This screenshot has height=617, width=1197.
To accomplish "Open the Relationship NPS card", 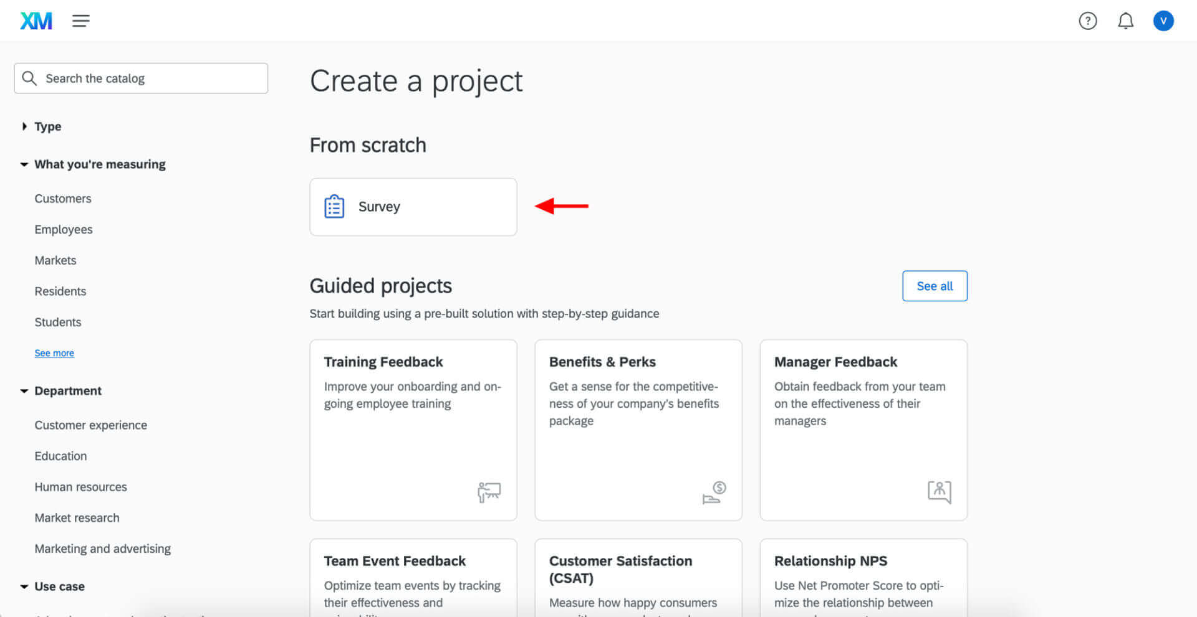I will (863, 578).
